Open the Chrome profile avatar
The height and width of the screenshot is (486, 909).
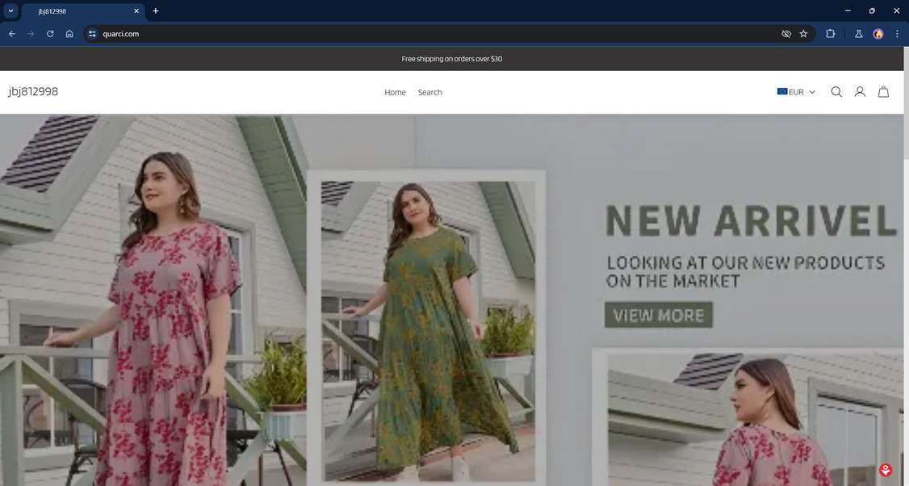click(878, 34)
